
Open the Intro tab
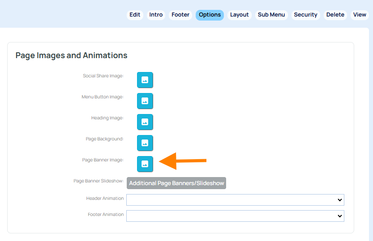(156, 15)
